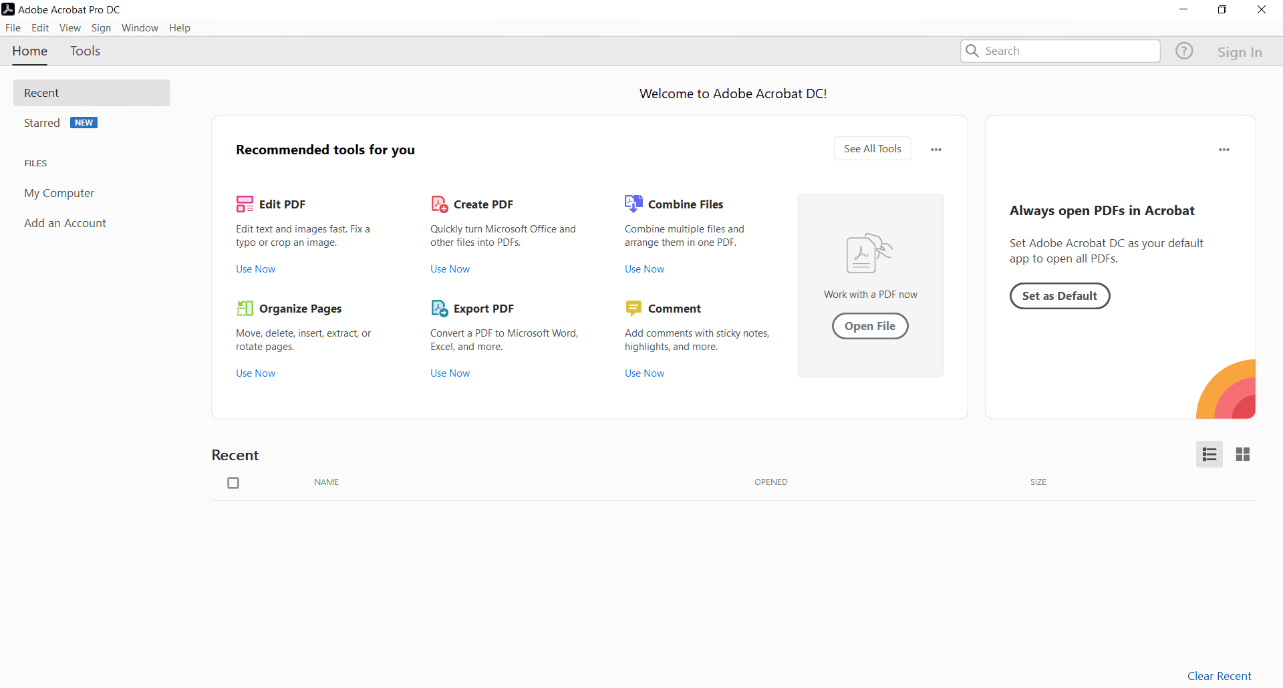Click the Create PDF title text
The image size is (1283, 688).
click(483, 204)
